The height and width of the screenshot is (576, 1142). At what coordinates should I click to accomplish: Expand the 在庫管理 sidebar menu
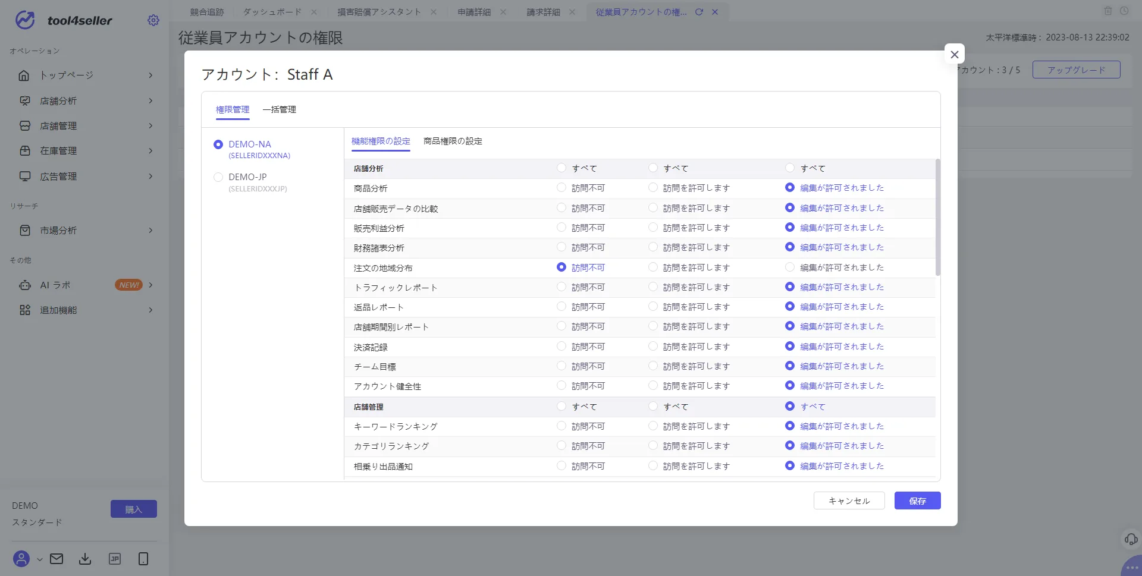(150, 151)
